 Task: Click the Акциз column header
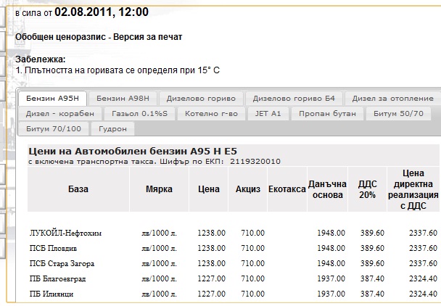coord(247,189)
